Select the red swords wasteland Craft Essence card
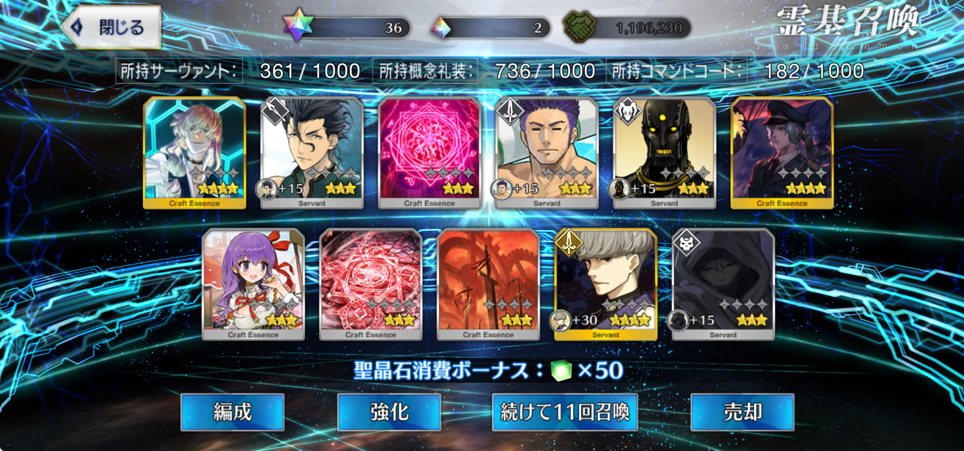The image size is (964, 451). tap(488, 284)
